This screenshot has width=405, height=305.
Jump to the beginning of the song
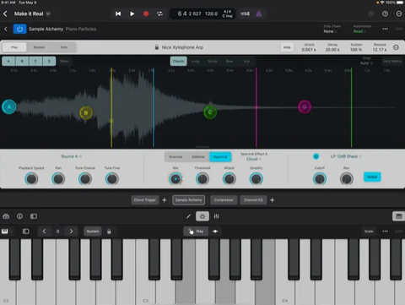[x=118, y=14]
